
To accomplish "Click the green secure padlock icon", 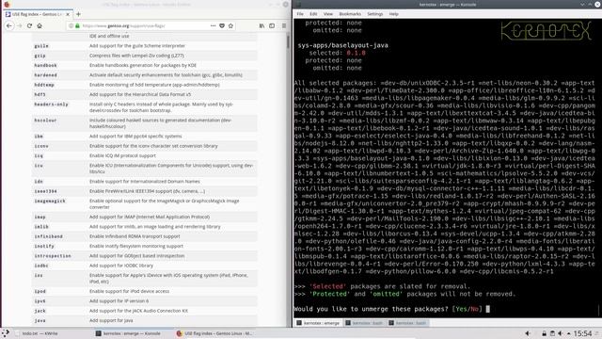I will [x=77, y=25].
